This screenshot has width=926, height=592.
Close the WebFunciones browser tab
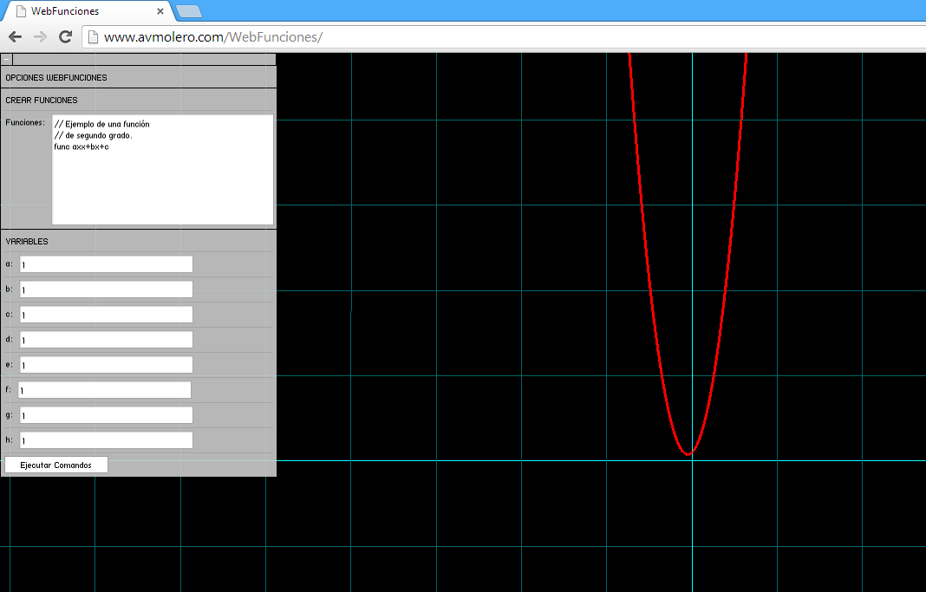(160, 11)
